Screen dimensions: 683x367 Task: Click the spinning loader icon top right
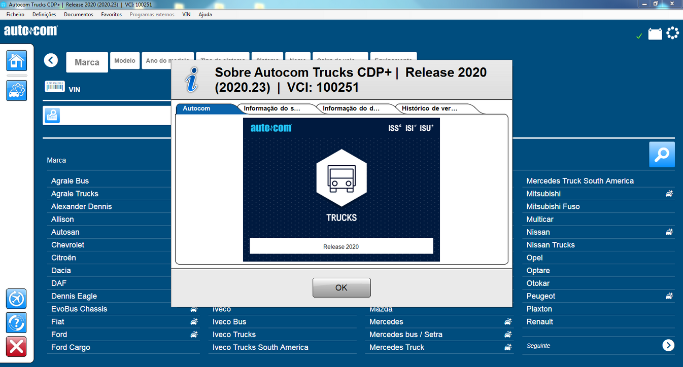[673, 32]
